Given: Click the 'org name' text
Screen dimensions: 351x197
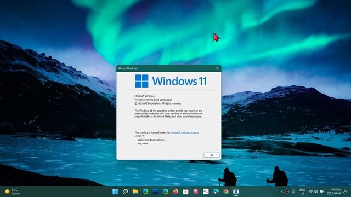Looking at the screenshot, I should point(143,143).
